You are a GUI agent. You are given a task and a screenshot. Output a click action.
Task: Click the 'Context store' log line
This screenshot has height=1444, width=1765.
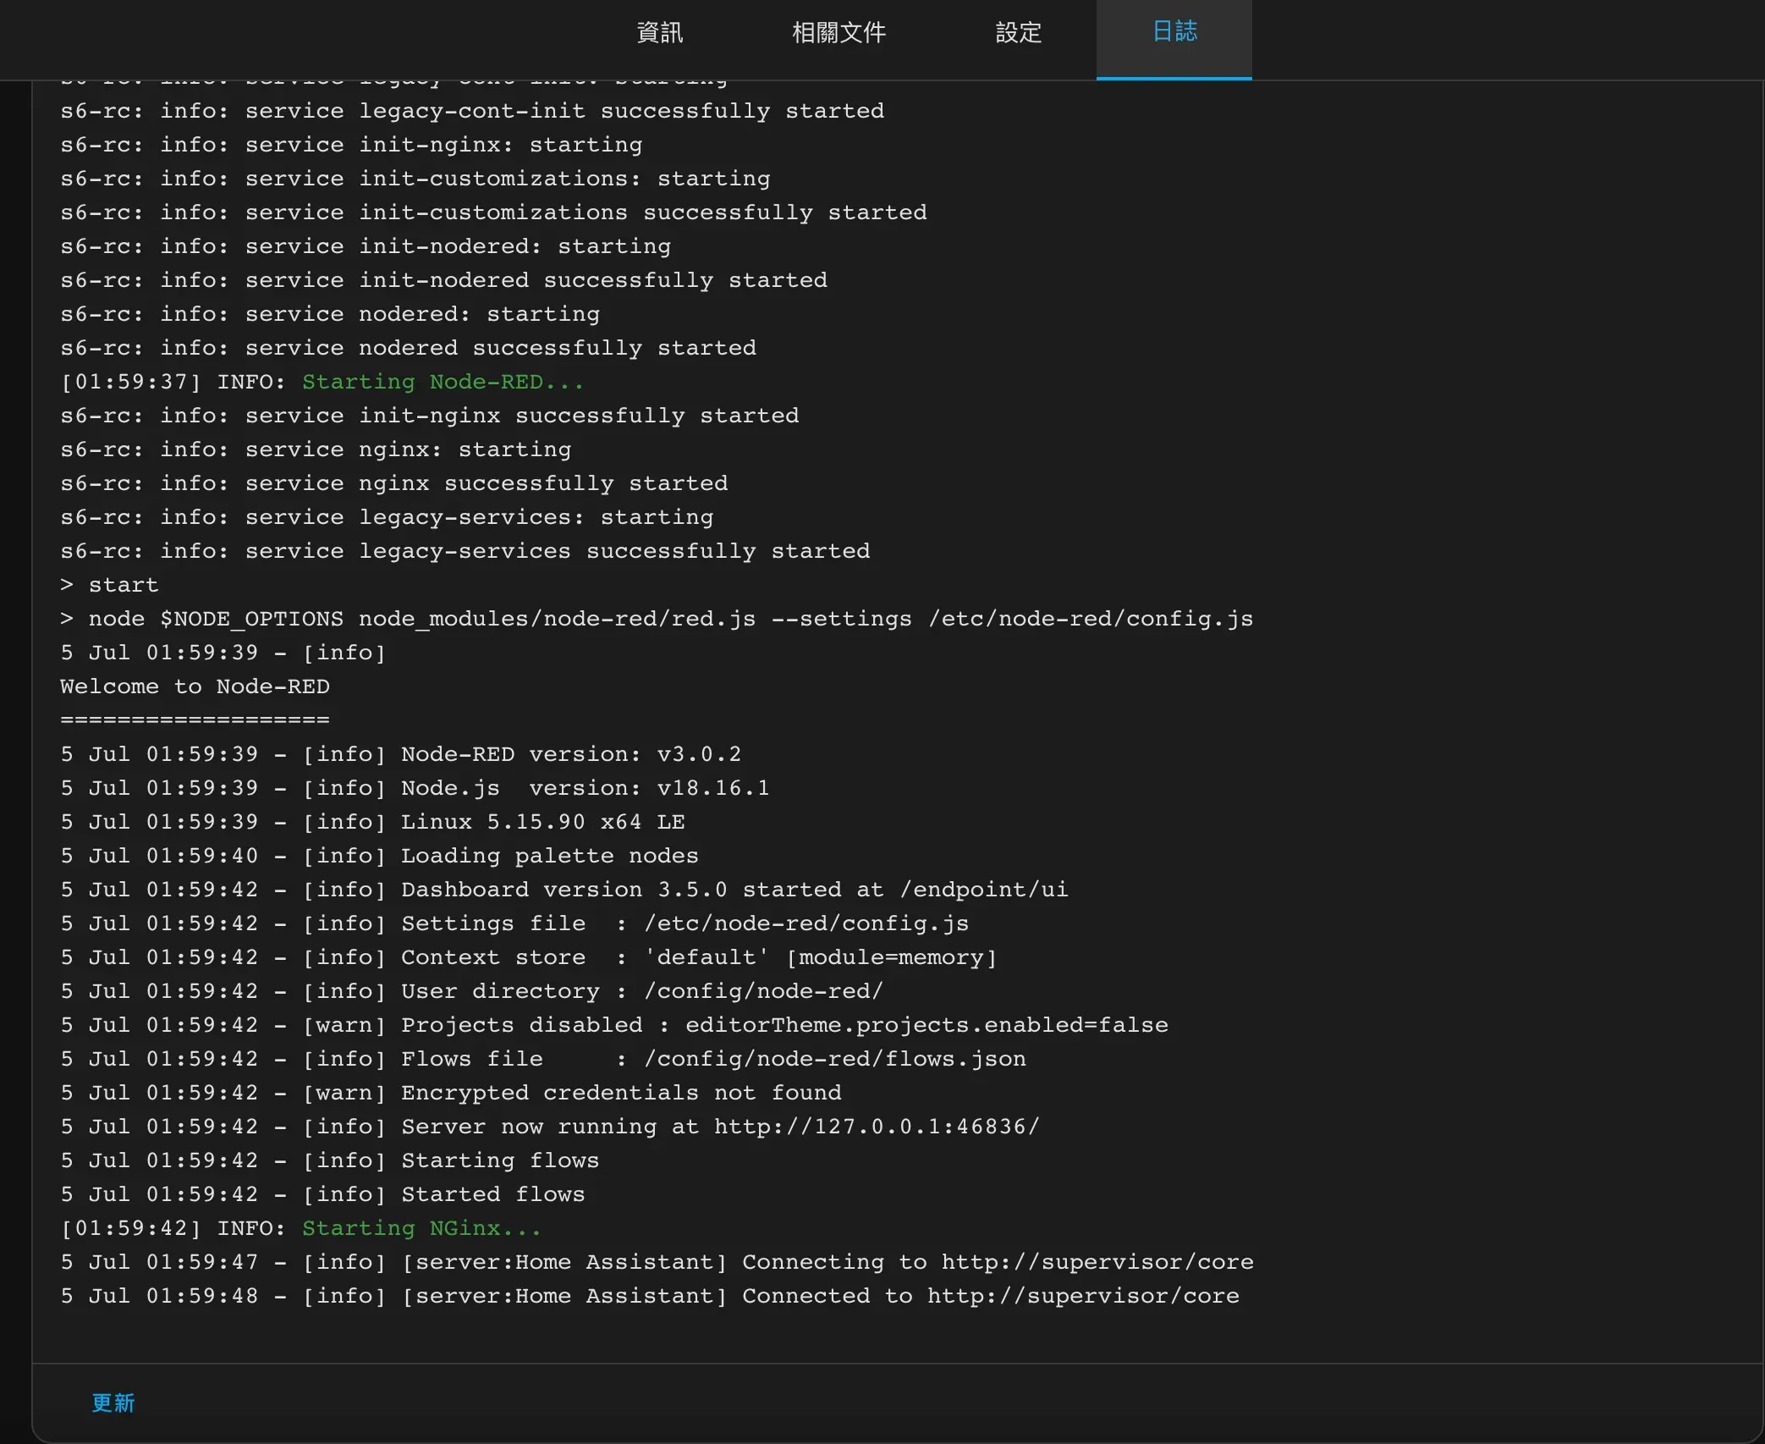click(x=529, y=957)
